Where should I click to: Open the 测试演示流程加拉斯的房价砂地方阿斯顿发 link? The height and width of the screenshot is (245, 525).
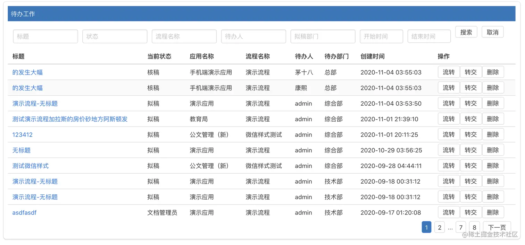(70, 119)
